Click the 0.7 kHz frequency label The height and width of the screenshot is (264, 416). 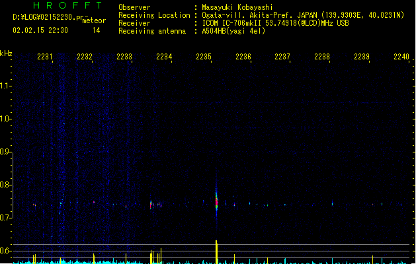(5, 218)
